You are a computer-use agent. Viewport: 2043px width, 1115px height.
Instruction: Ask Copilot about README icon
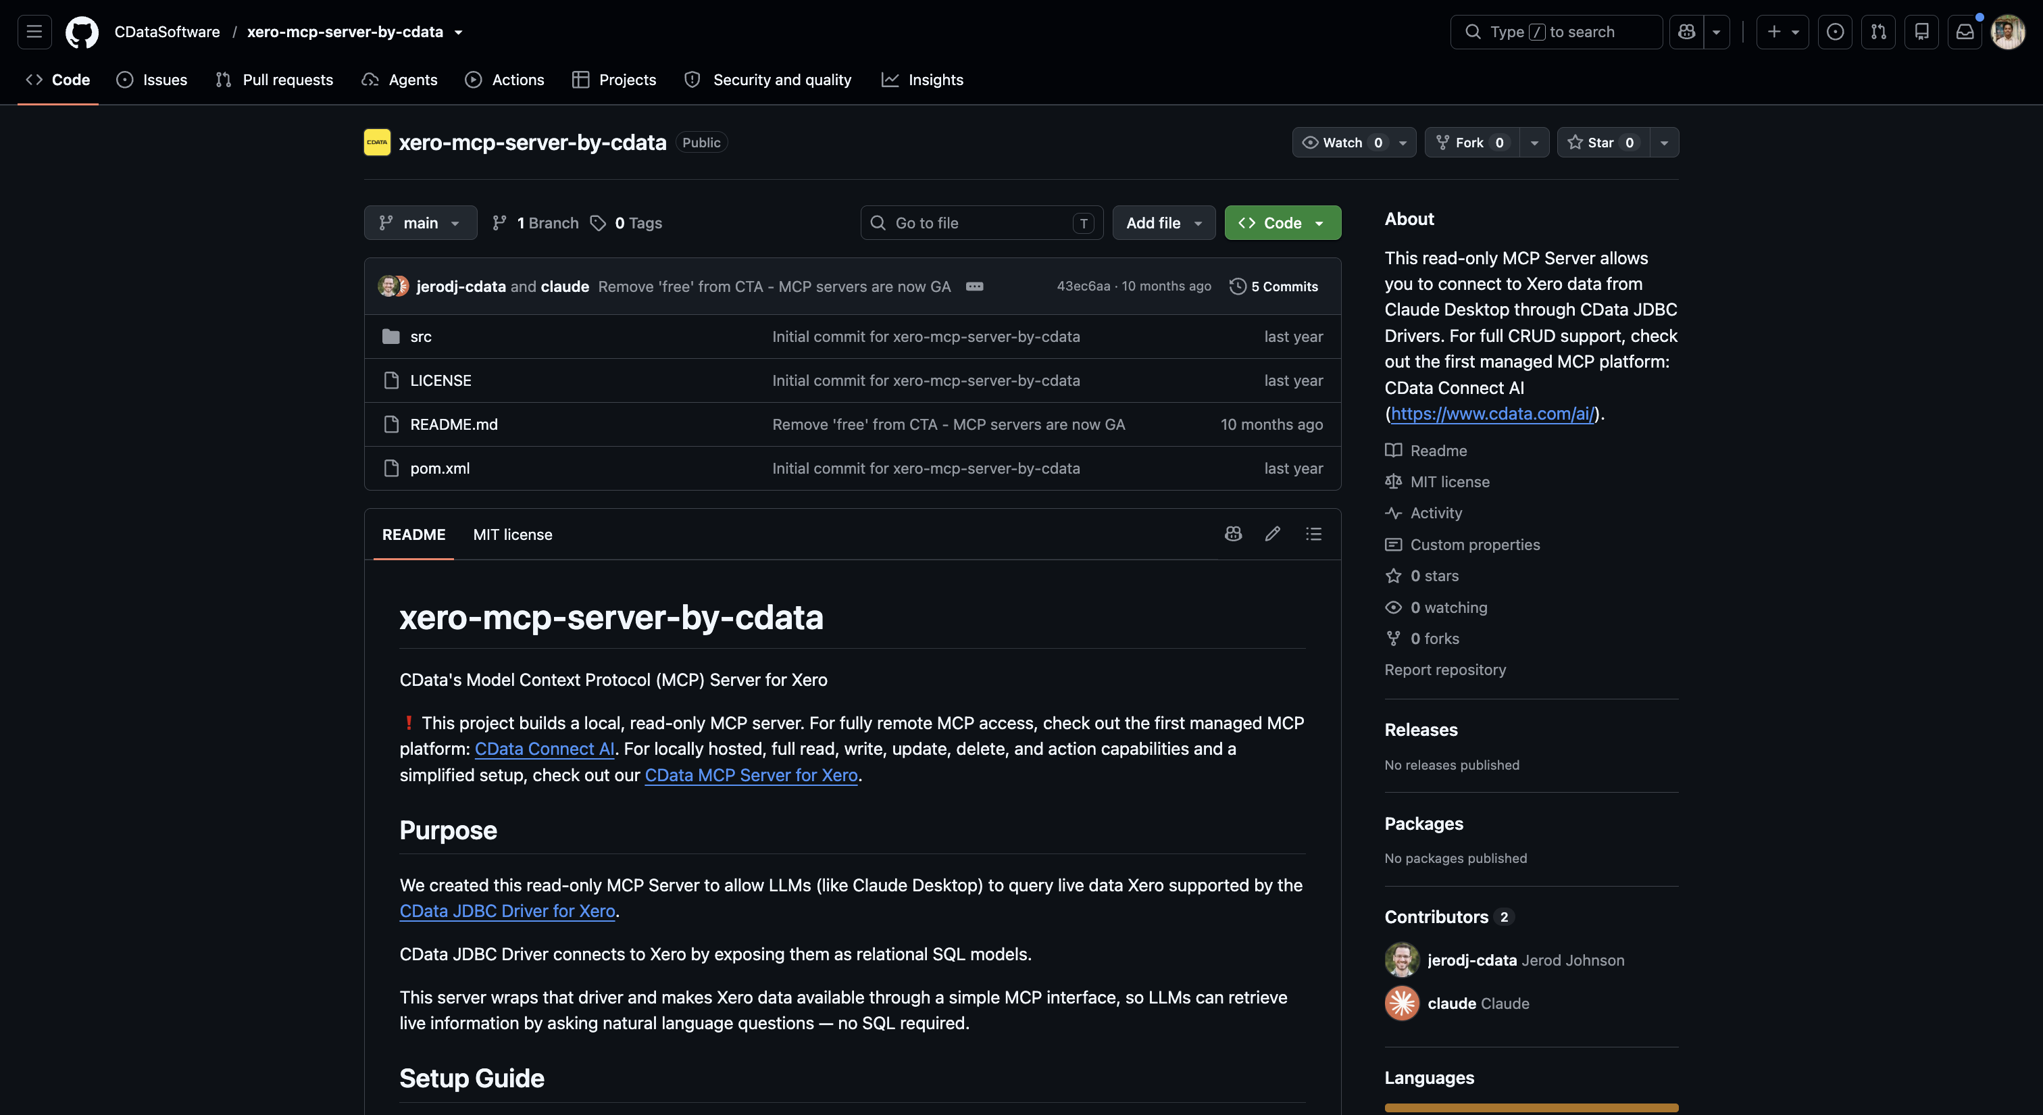pyautogui.click(x=1233, y=534)
